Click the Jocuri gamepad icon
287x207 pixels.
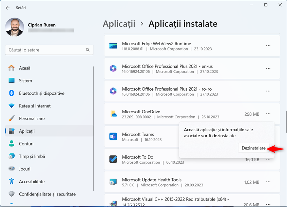pos(12,169)
